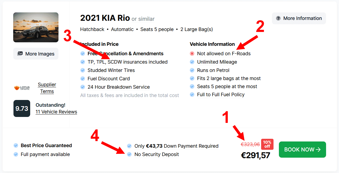
Task: Click the image gallery icon in More Images
Action: 20,54
